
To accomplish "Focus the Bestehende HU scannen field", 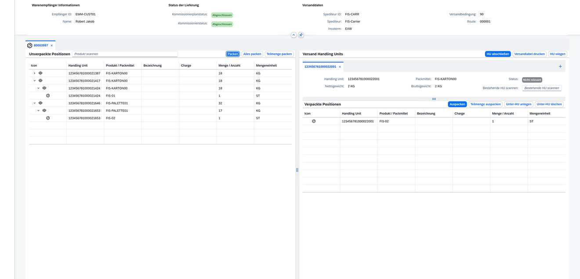I will (542, 88).
